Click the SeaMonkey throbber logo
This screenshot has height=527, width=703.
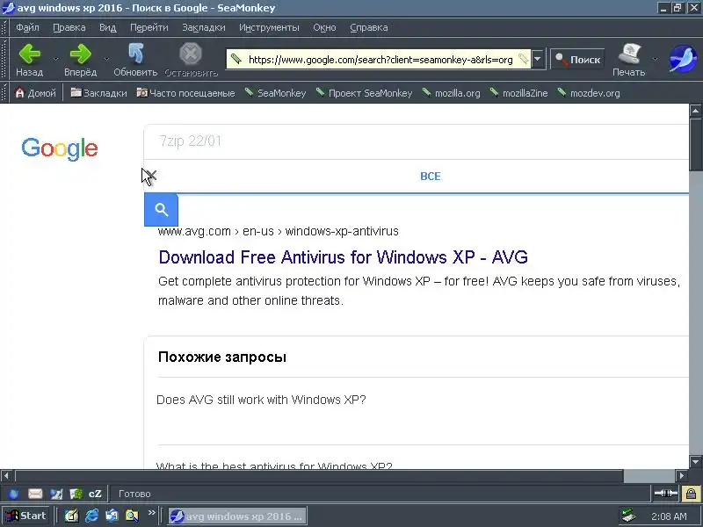click(683, 58)
